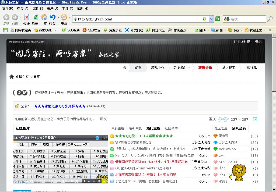
Task: Open the search engine selector dropdown
Action: (x=227, y=19)
